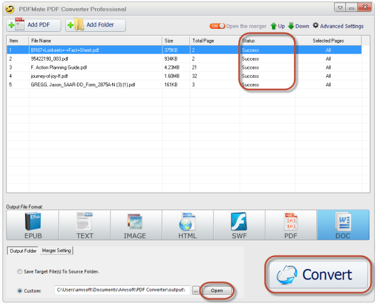Open Advanced Settings

pyautogui.click(x=338, y=26)
